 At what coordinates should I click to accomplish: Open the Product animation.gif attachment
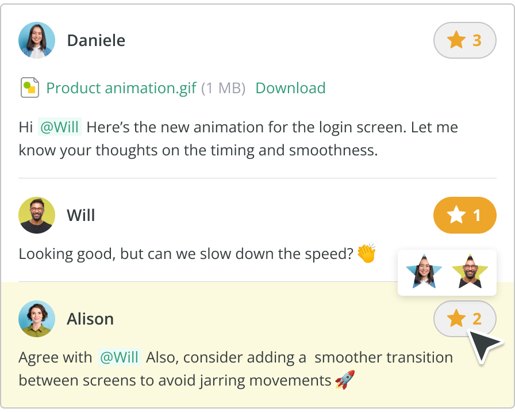(121, 88)
